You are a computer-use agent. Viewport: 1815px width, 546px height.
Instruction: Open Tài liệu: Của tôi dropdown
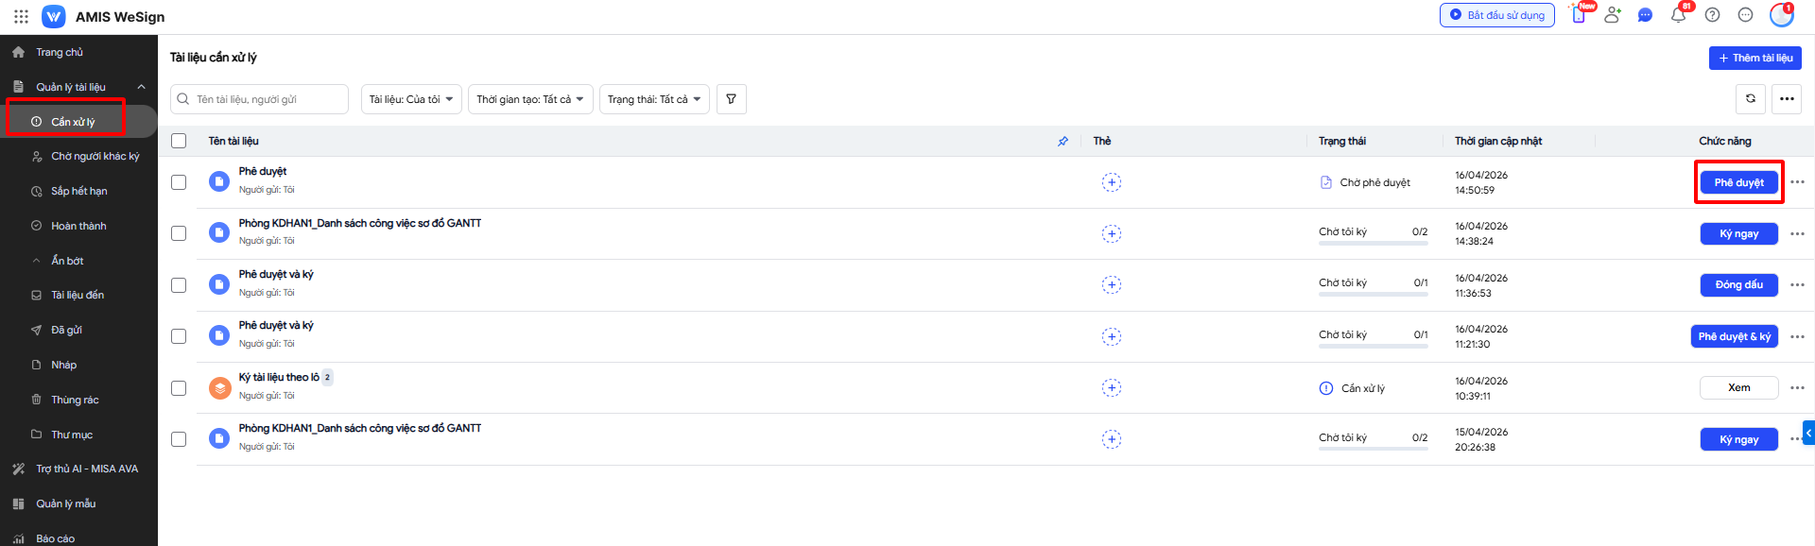click(411, 99)
